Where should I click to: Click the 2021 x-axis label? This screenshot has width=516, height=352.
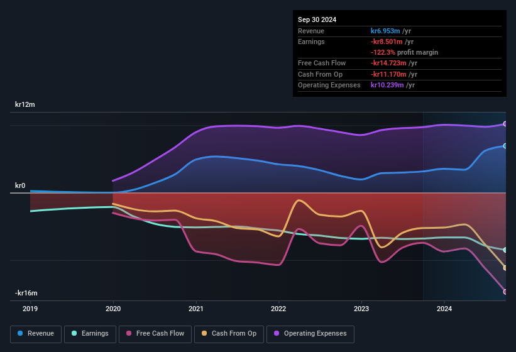click(196, 309)
